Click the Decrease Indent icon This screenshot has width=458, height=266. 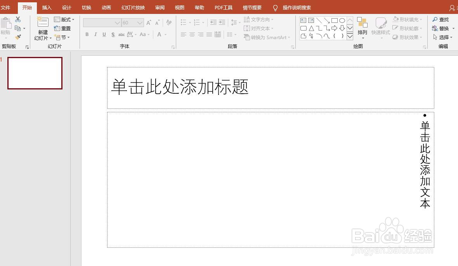click(213, 22)
